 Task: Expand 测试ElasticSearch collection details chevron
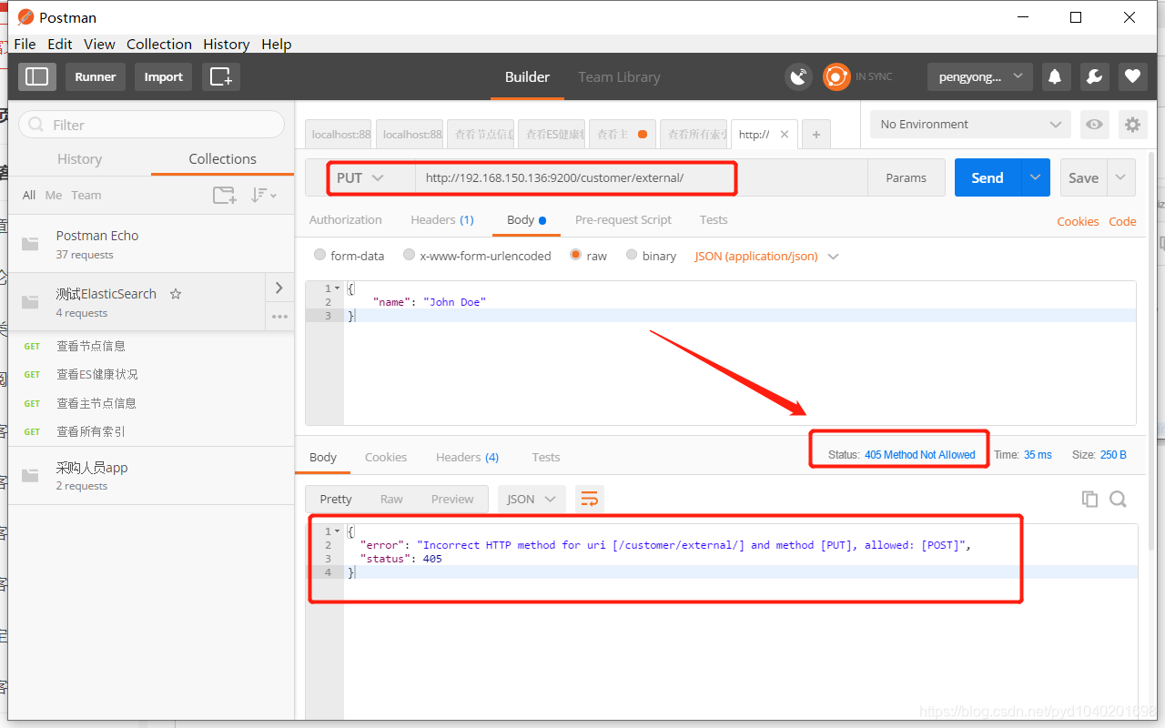pos(279,288)
